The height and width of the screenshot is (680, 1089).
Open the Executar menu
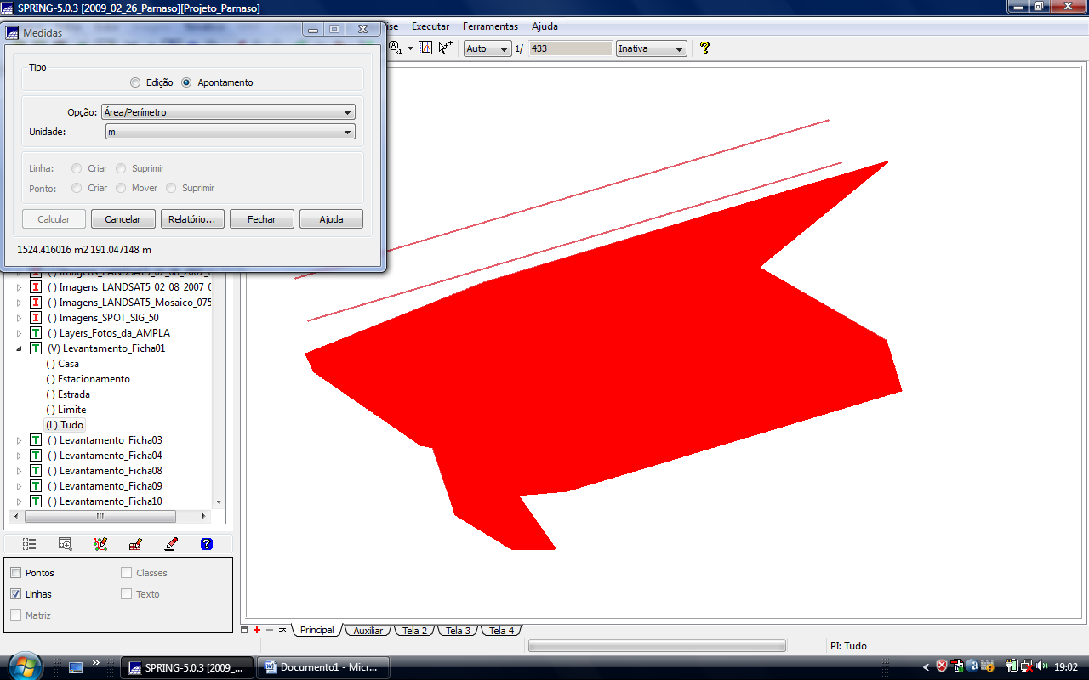[x=430, y=26]
